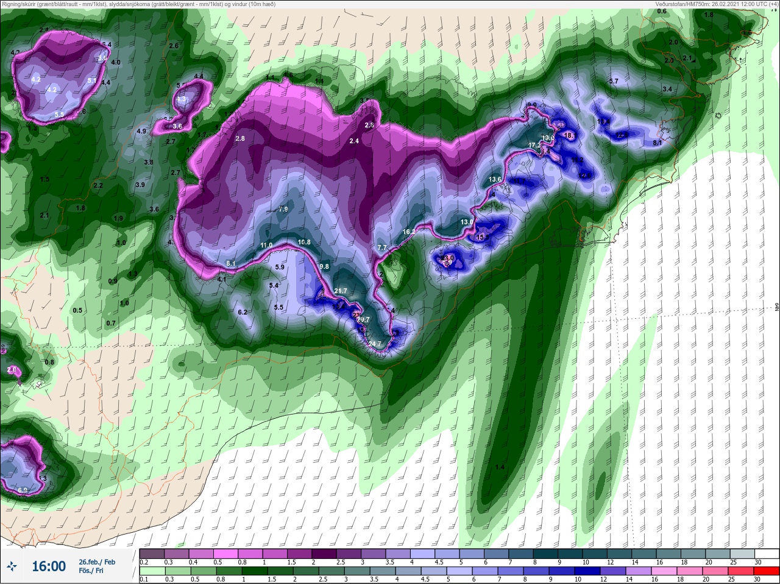Viewport: 780px width, 584px height.
Task: Select the bottom legend row swatch labeled 0.1
Action: [x=152, y=571]
